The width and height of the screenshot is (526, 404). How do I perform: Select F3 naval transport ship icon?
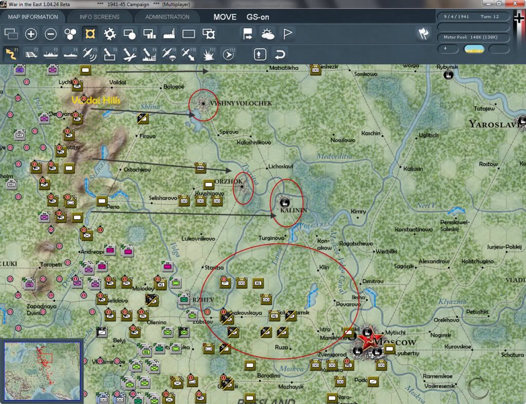pyautogui.click(x=51, y=54)
